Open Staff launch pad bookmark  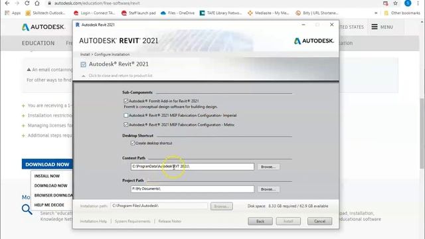coord(139,13)
